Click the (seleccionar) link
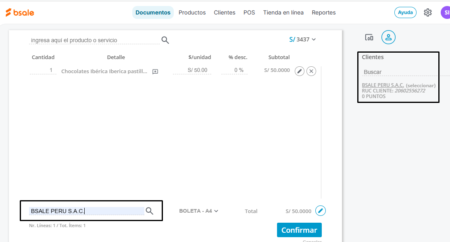The height and width of the screenshot is (242, 450). pos(421,86)
